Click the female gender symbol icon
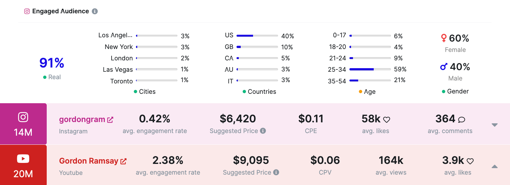The image size is (510, 185). 444,38
